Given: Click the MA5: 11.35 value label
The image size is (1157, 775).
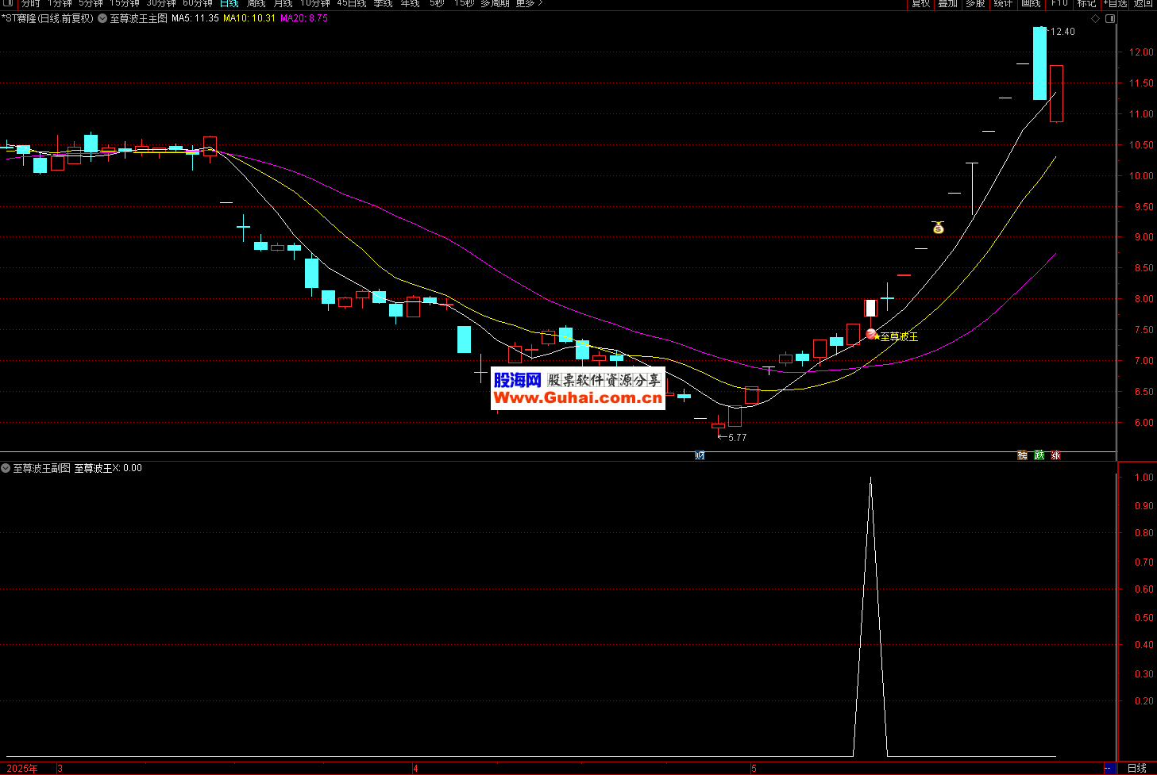Looking at the screenshot, I should pos(195,18).
